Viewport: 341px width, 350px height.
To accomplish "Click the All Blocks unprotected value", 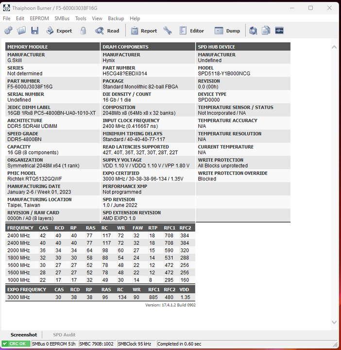I will [x=223, y=166].
